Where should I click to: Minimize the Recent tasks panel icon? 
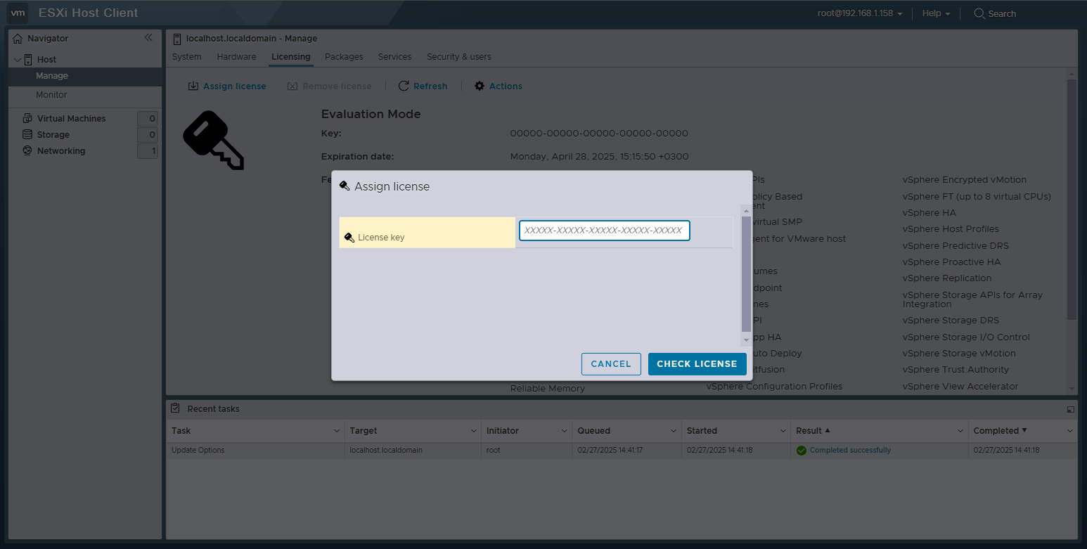tap(1070, 409)
